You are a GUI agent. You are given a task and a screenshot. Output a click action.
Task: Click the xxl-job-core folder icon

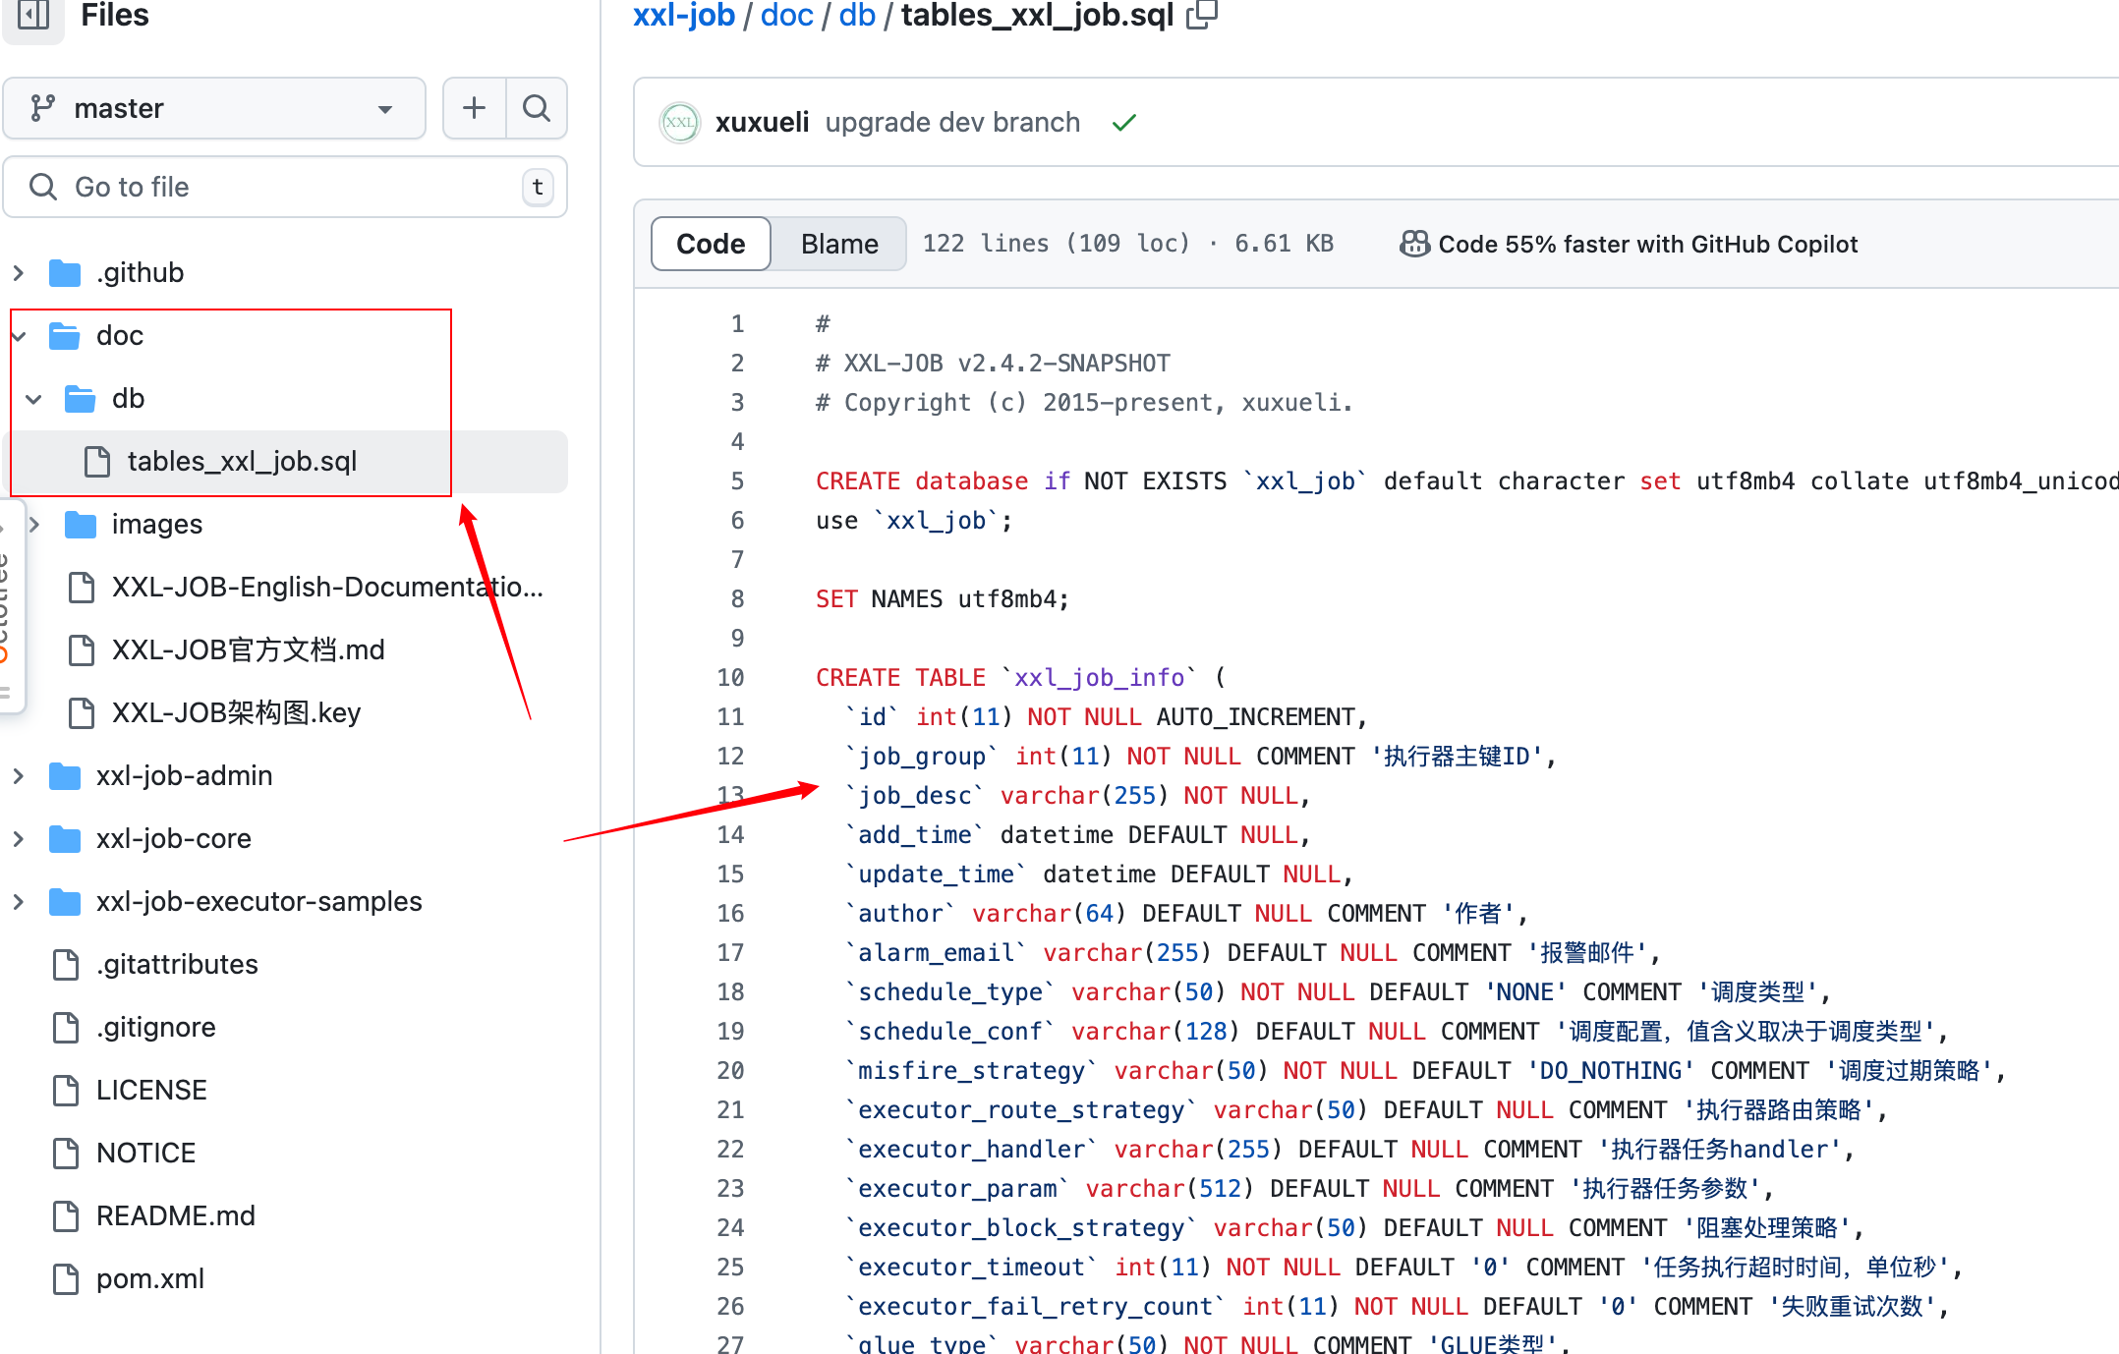coord(65,839)
